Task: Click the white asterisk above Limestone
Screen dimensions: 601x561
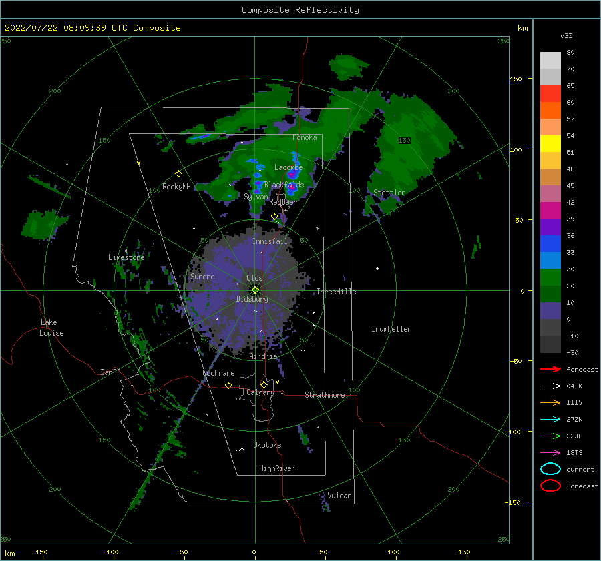Action: coord(126,251)
